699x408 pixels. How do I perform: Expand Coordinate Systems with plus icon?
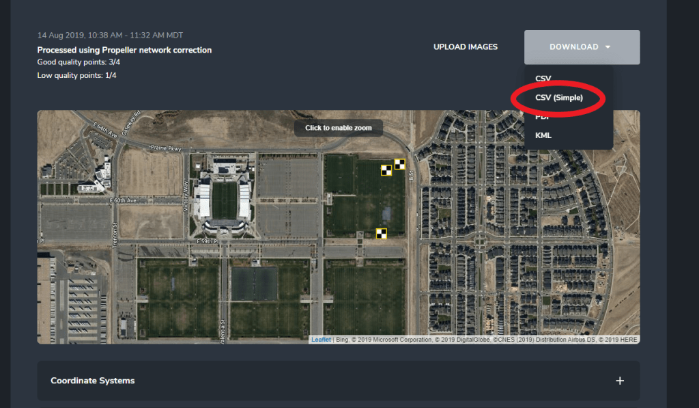pos(620,381)
